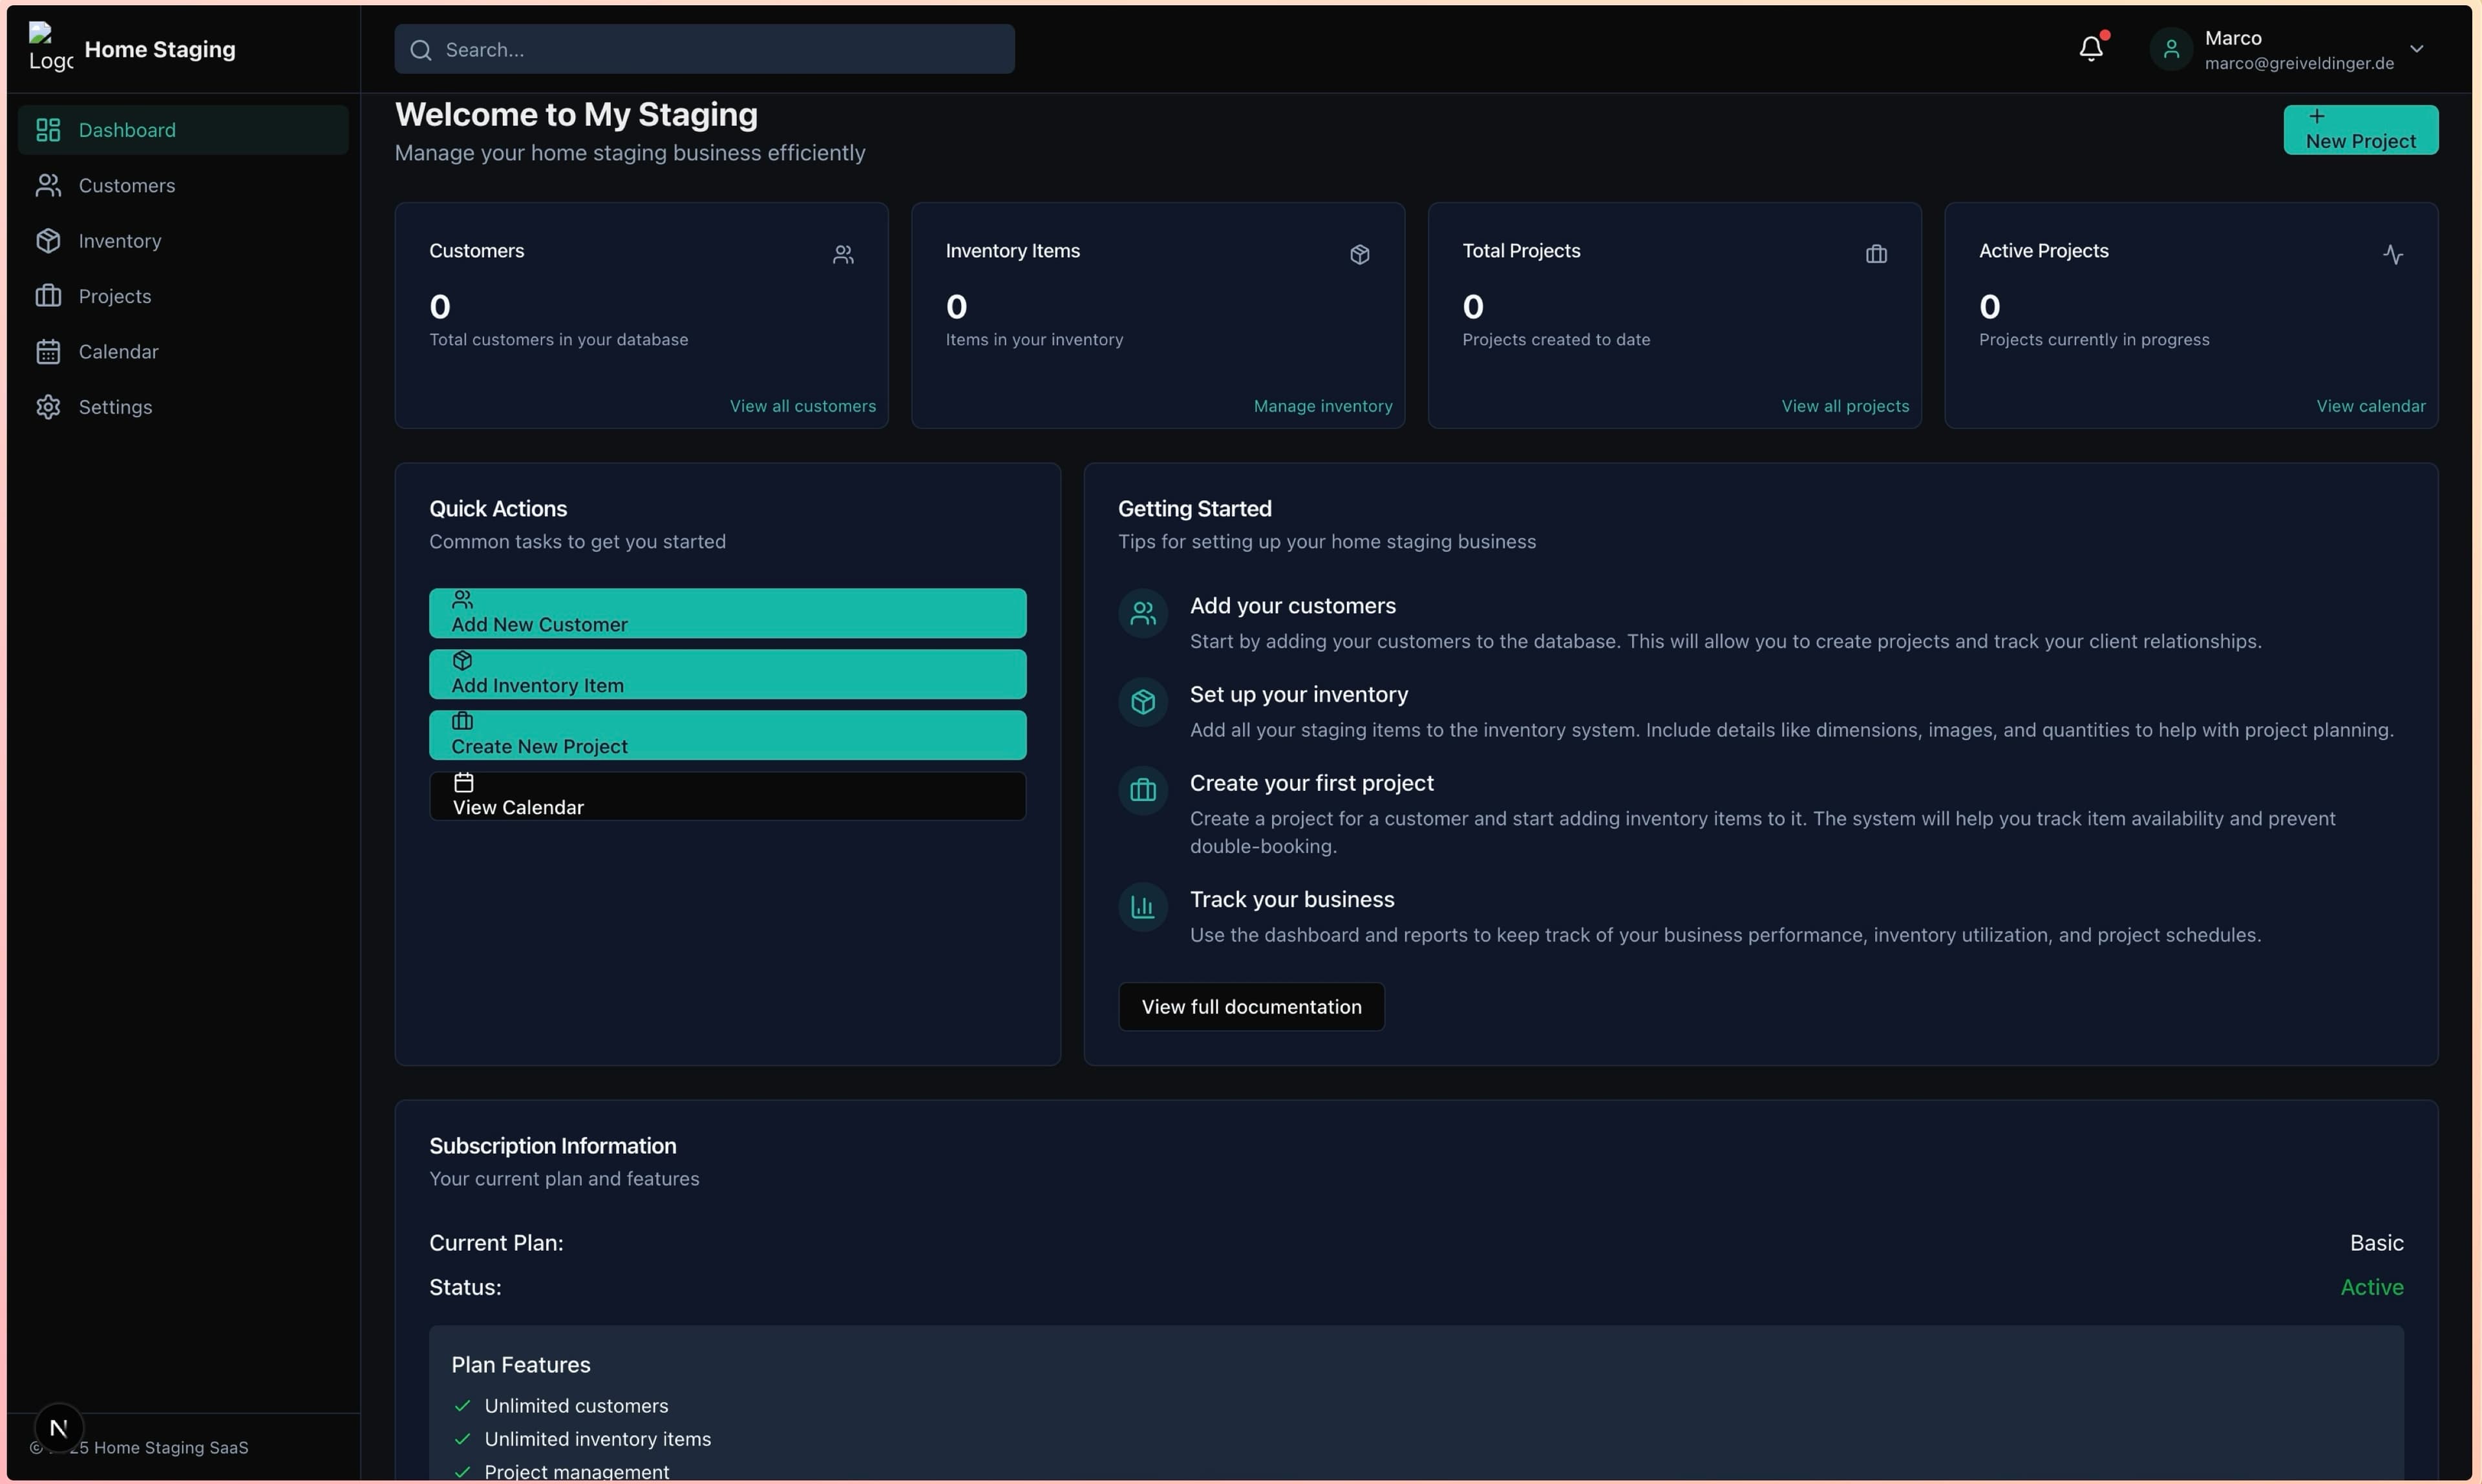2482x1484 pixels.
Task: Click View full documentation
Action: (1251, 1006)
